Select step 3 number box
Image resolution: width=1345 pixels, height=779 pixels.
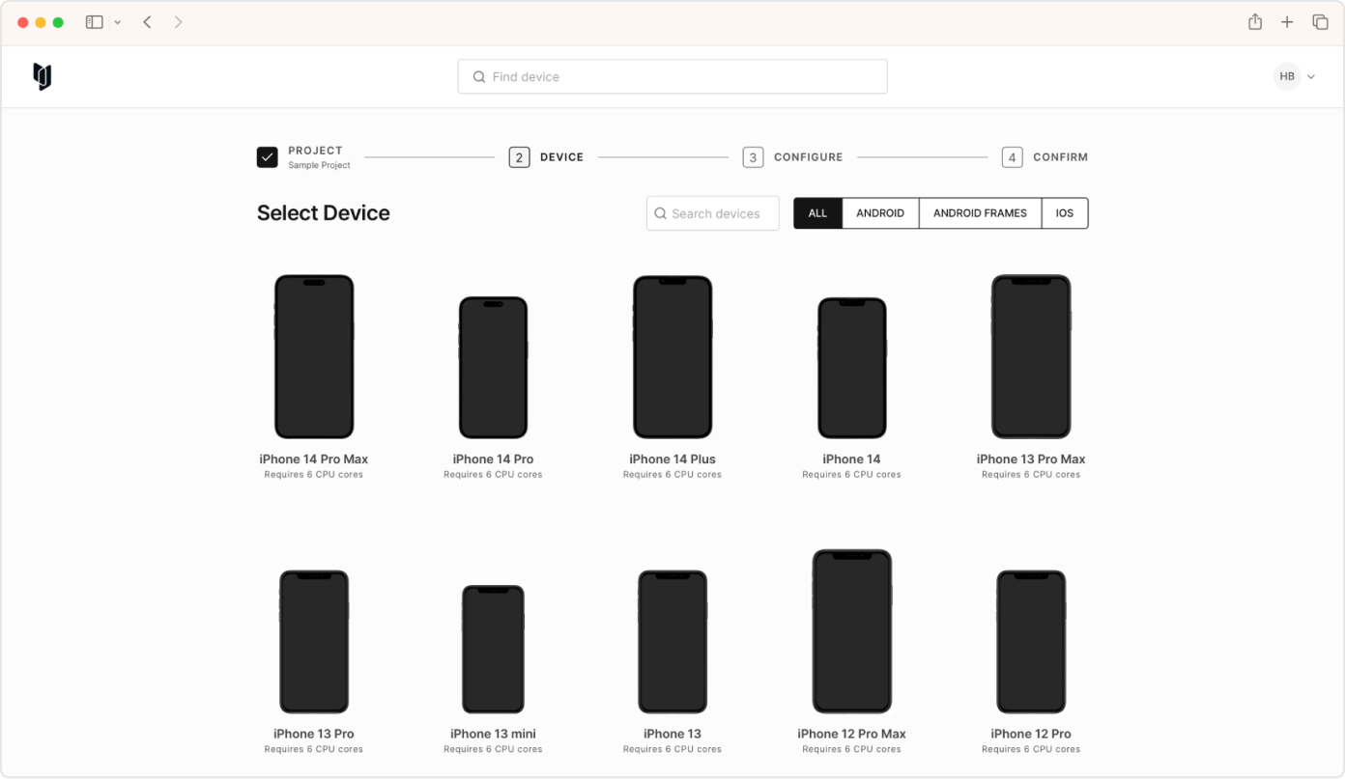[753, 157]
